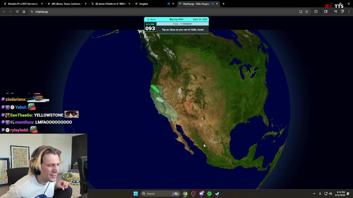Viewport: 353px width, 198px height.
Task: Click the streamer webcam overlay
Action: 44,166
